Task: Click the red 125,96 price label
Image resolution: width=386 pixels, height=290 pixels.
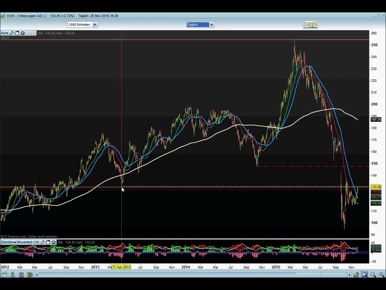Action: coord(376,192)
